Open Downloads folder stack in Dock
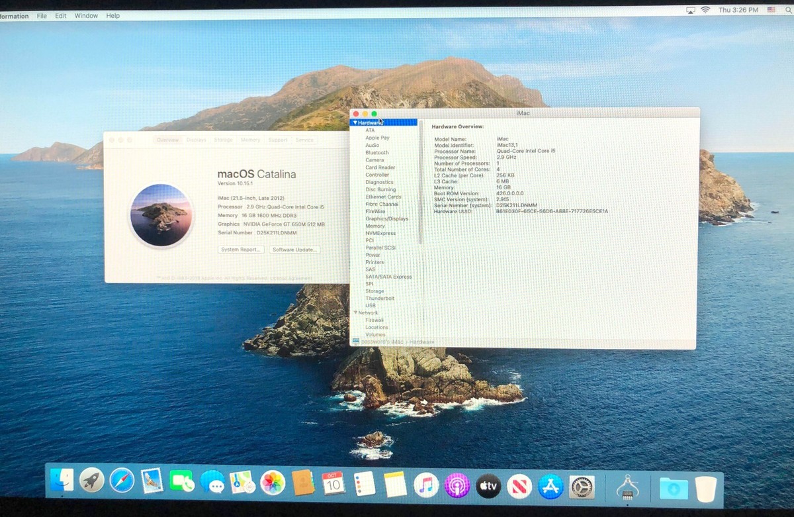The image size is (794, 517). pos(674,489)
